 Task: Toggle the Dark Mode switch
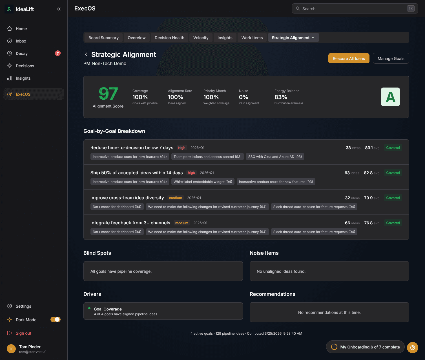[56, 319]
